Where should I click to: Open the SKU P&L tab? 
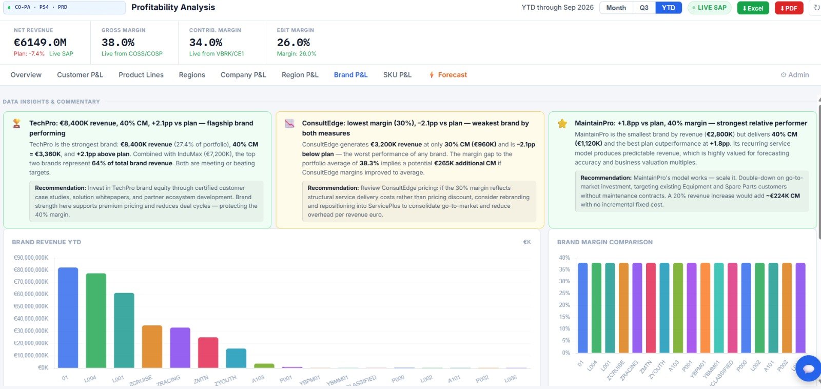point(397,75)
